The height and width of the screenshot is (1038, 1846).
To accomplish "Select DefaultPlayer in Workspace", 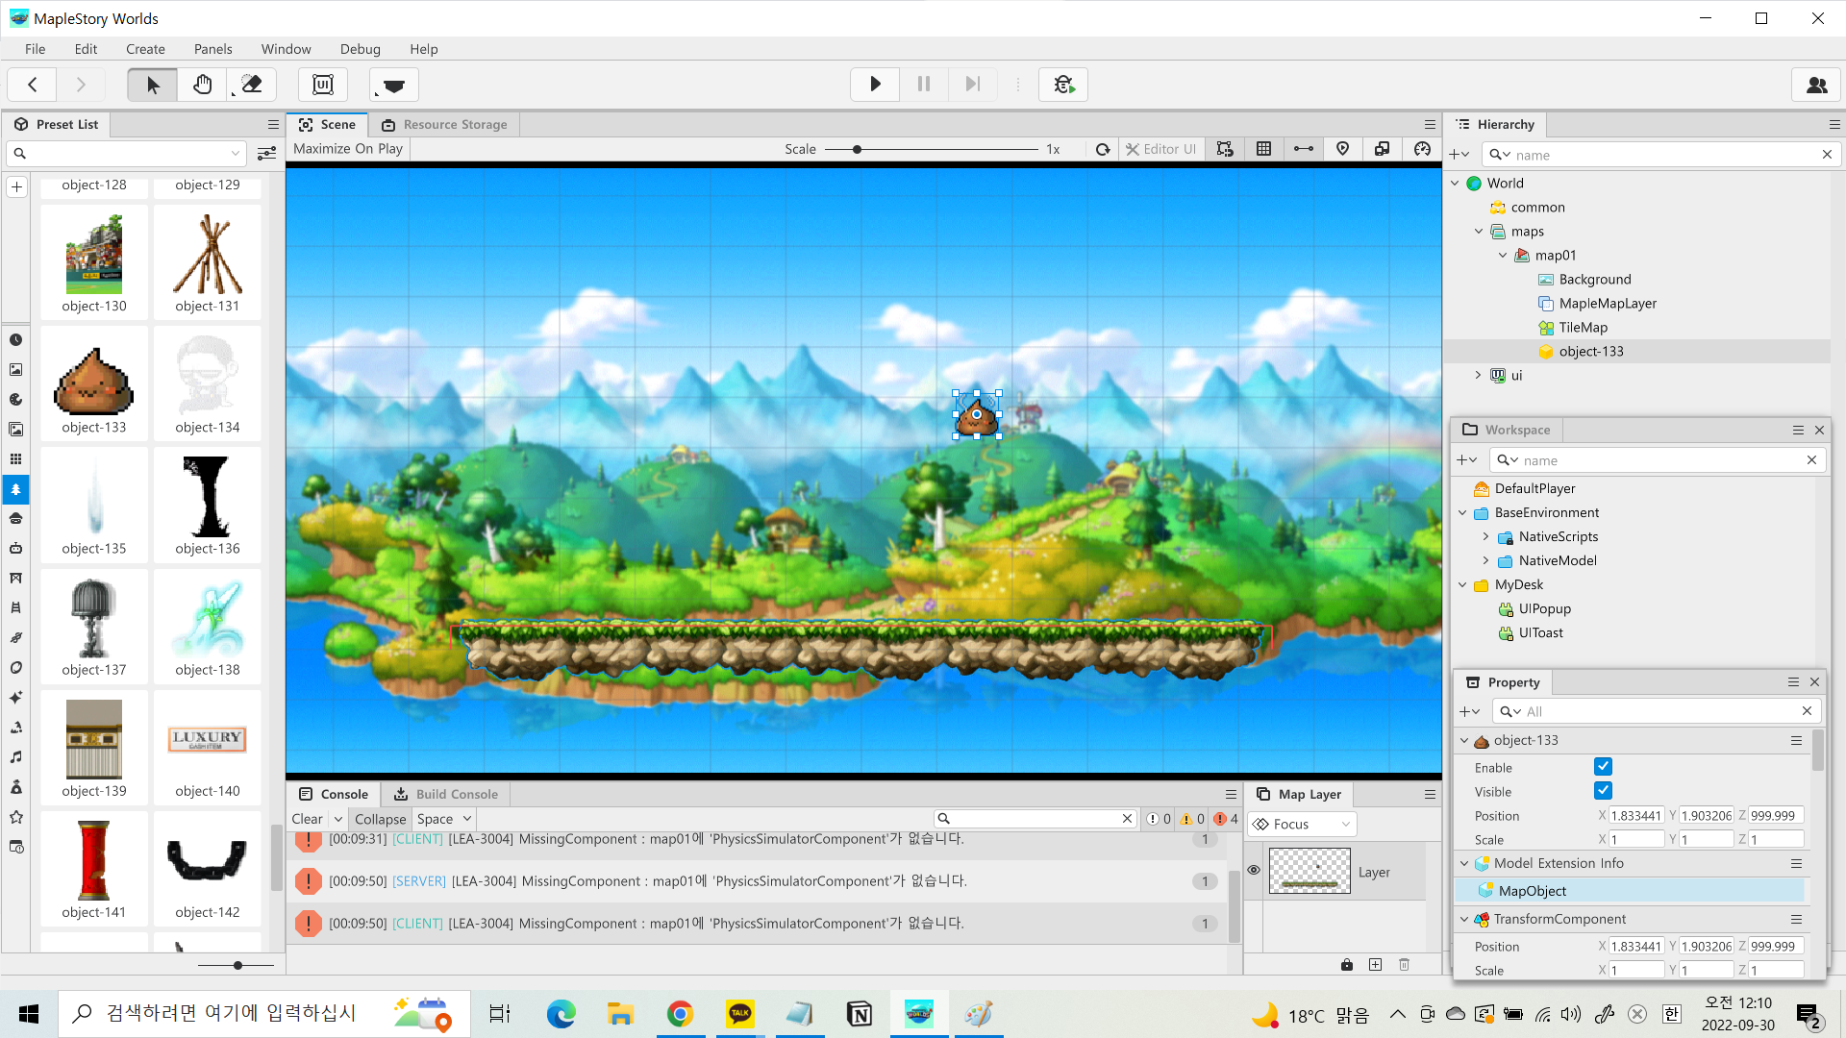I will point(1534,488).
